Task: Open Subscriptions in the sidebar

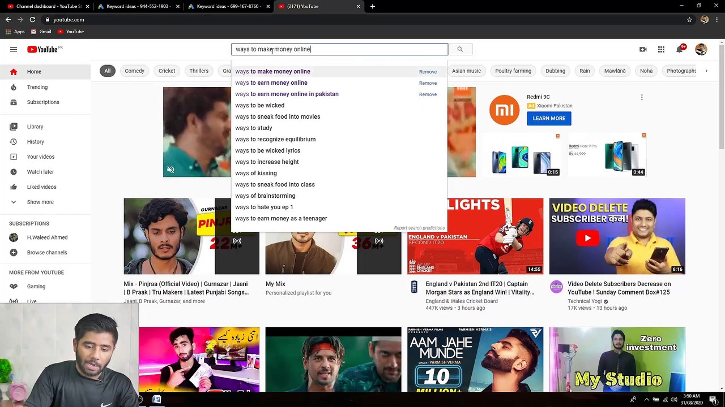Action: (x=45, y=102)
